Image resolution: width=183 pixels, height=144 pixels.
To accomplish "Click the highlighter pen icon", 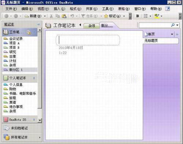I will (x=157, y=16).
